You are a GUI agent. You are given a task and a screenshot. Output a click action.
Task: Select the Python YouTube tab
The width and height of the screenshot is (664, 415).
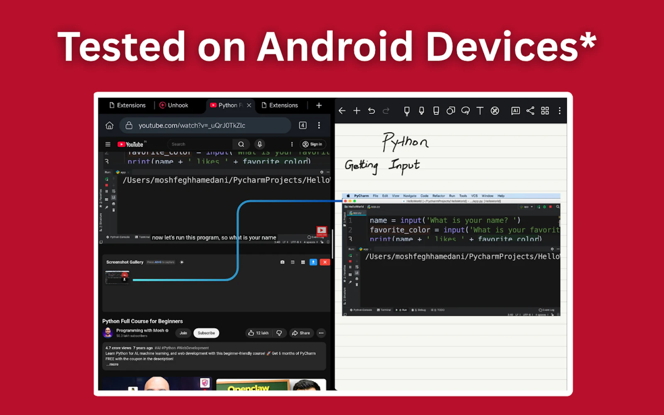pos(227,105)
